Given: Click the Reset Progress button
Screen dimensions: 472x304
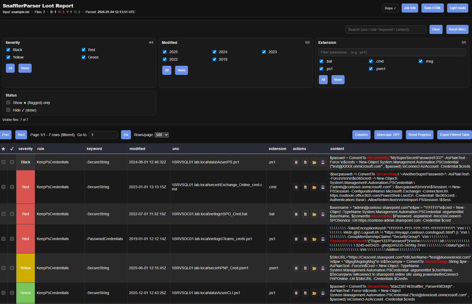Looking at the screenshot, I should click(420, 135).
